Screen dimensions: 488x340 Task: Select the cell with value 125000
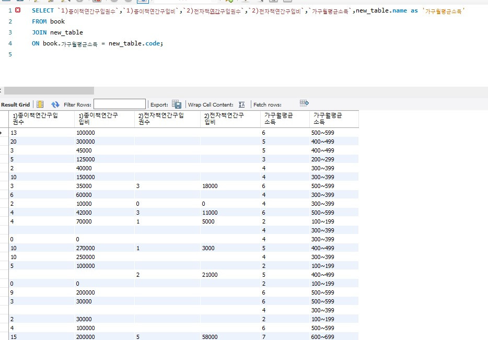(104, 159)
